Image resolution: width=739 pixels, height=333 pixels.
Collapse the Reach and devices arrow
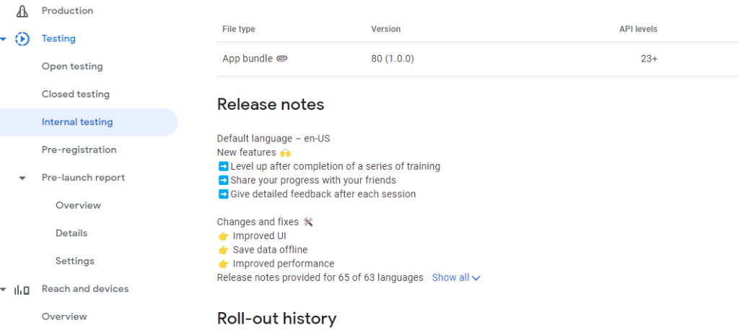[x=4, y=290]
